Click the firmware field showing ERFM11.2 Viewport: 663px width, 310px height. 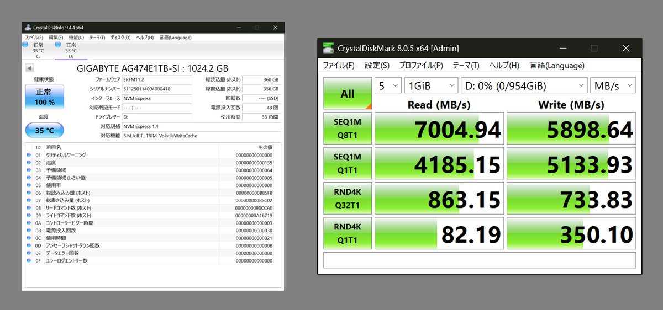pos(157,80)
